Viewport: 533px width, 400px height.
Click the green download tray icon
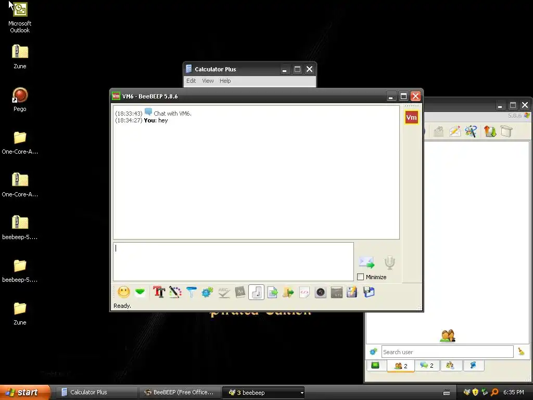click(485, 392)
